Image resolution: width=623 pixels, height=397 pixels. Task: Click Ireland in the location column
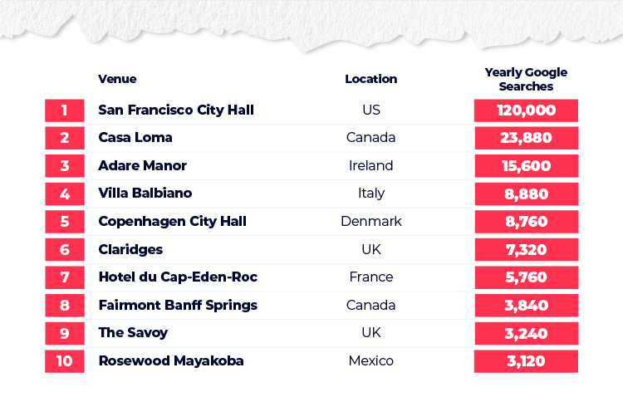[370, 165]
